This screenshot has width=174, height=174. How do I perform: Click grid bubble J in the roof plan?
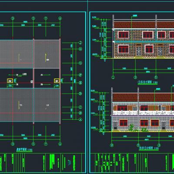80,43
